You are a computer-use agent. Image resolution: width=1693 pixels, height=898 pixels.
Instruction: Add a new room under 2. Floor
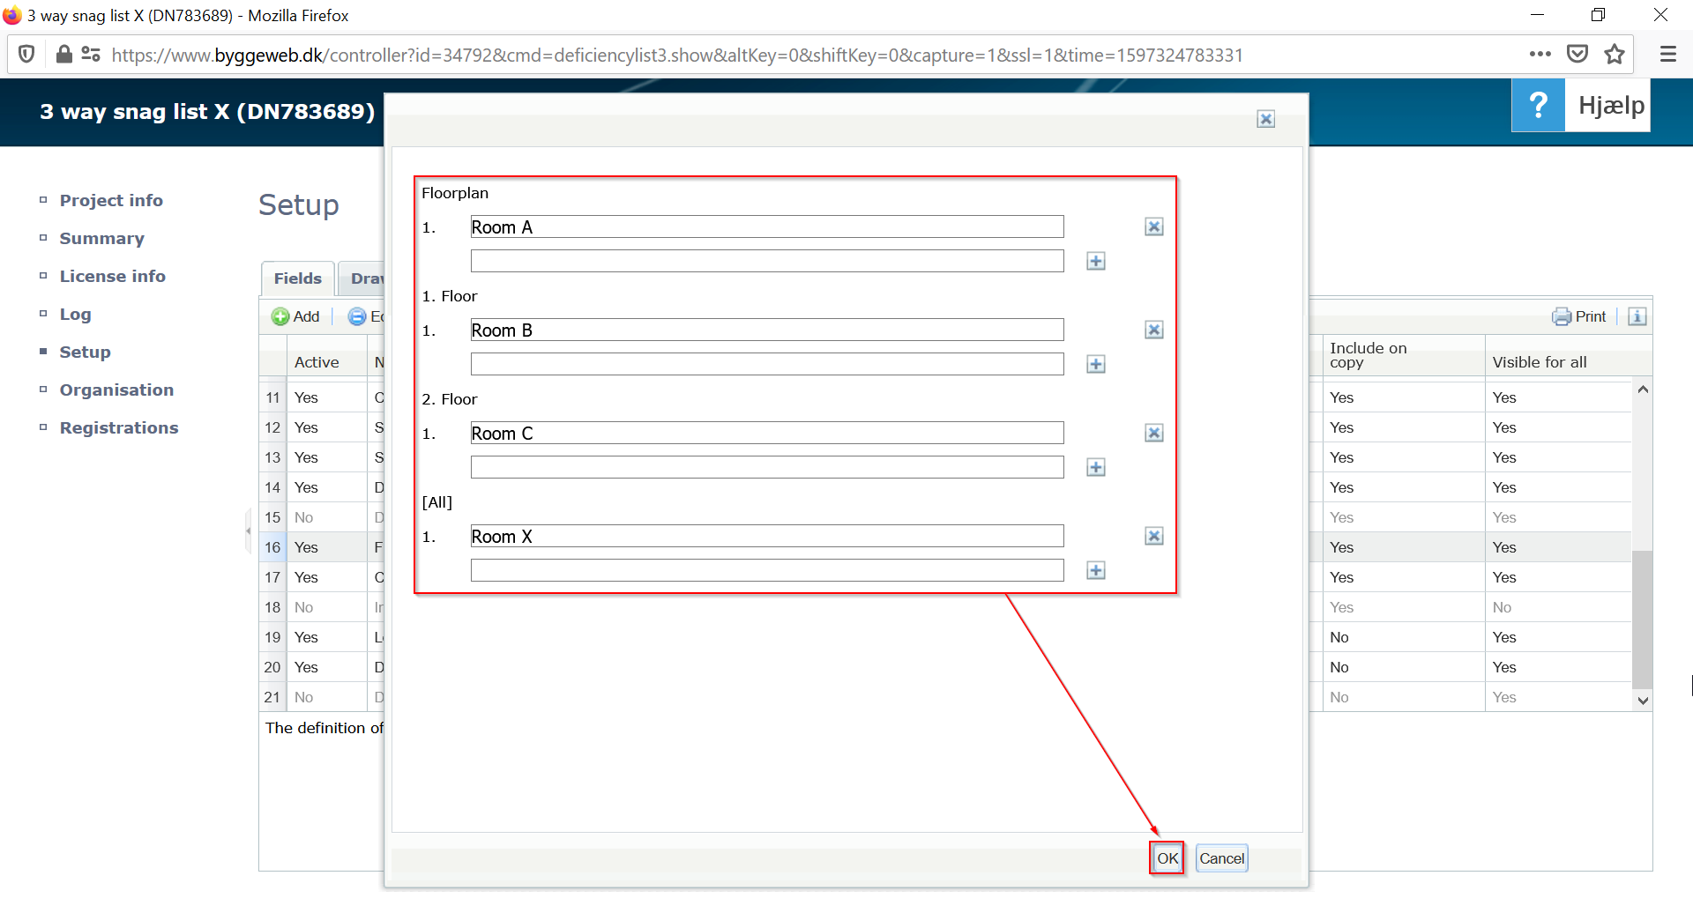click(x=1095, y=467)
